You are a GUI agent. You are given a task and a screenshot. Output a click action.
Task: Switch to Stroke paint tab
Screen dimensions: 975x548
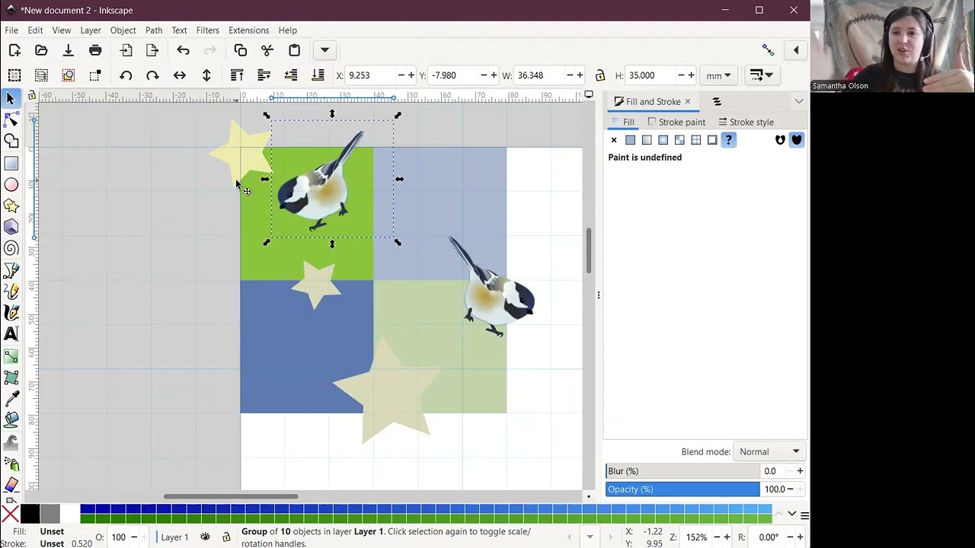[676, 122]
